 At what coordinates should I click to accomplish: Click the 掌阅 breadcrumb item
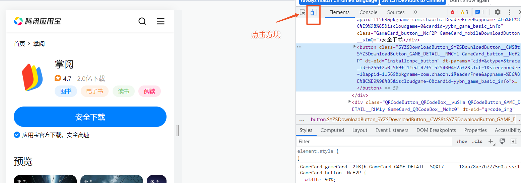pyautogui.click(x=39, y=44)
